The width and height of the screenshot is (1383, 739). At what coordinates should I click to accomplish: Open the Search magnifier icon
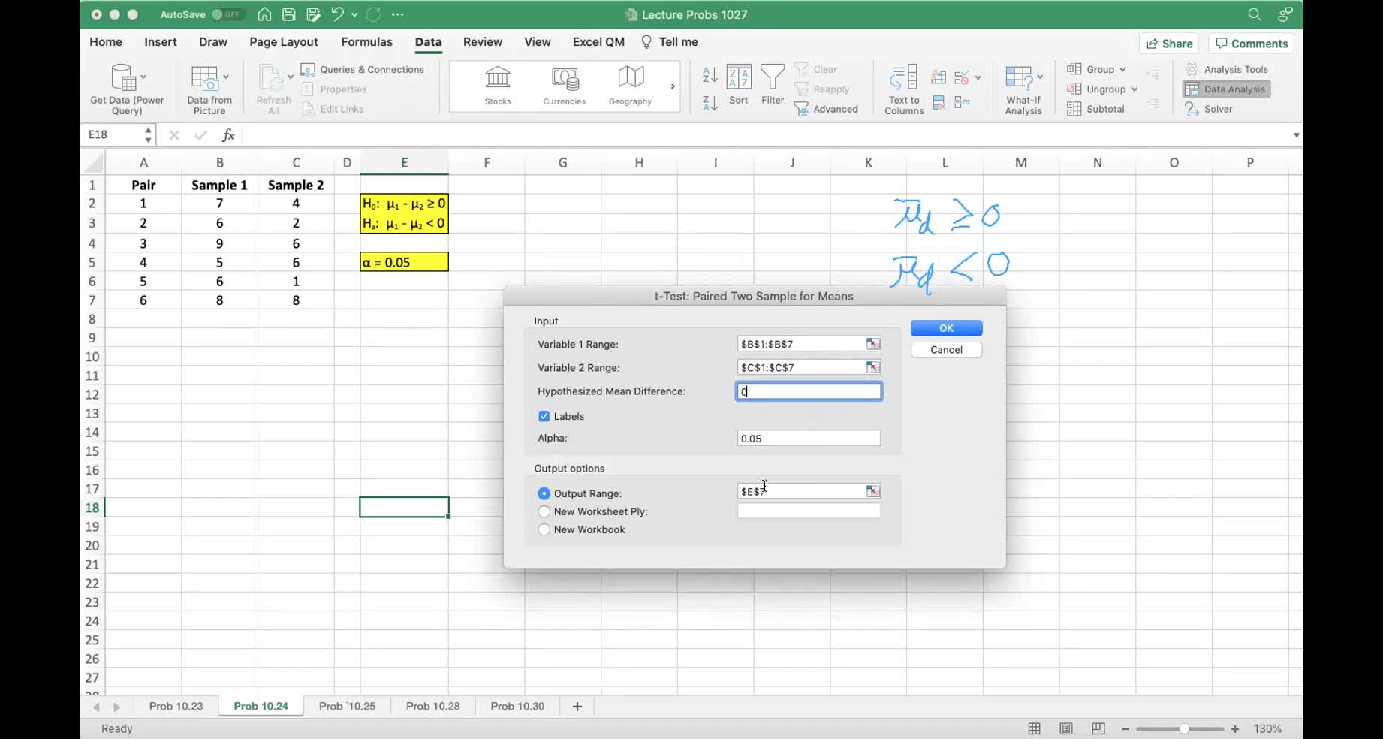pos(1255,14)
